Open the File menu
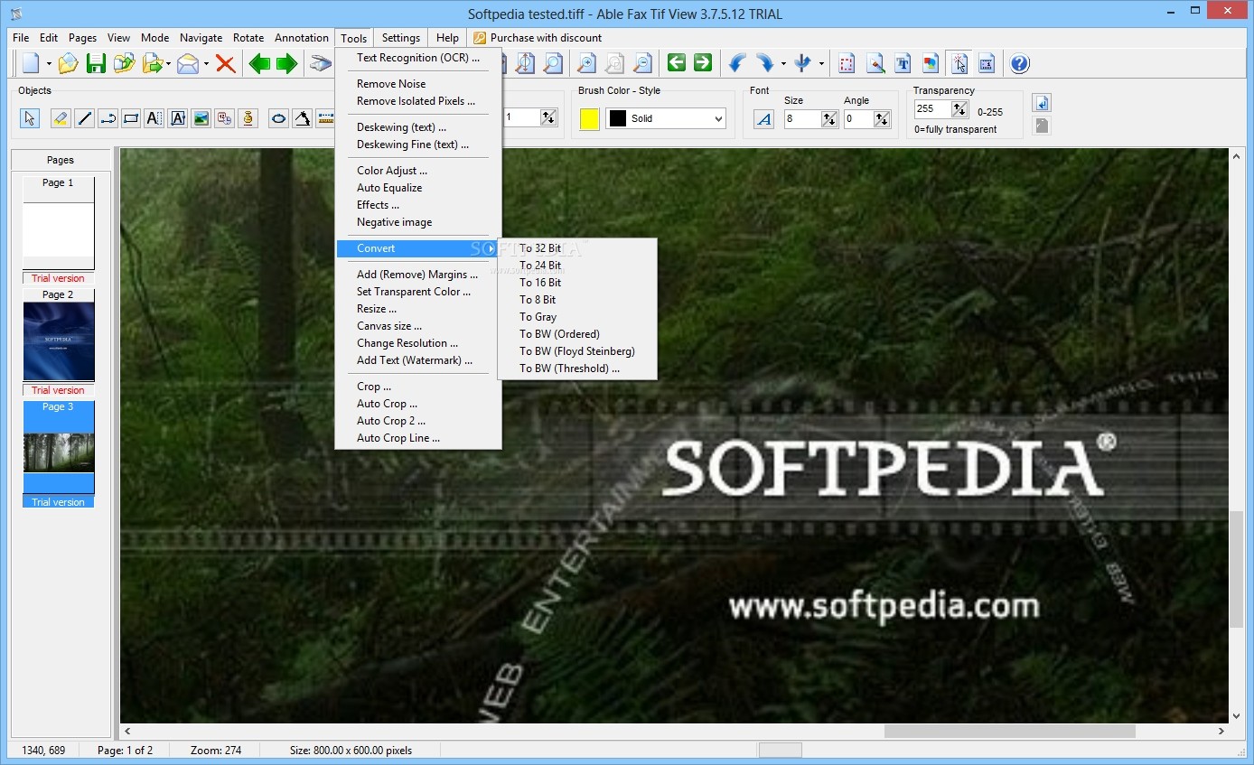The image size is (1254, 765). pos(21,38)
